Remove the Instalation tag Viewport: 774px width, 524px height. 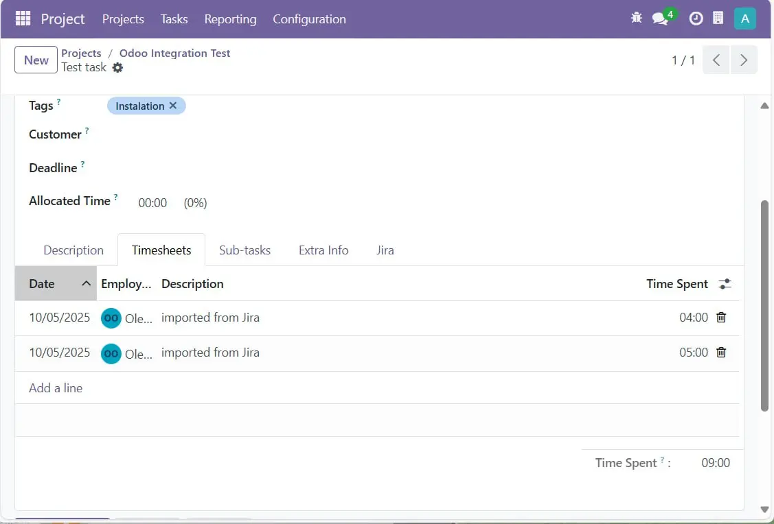click(173, 106)
